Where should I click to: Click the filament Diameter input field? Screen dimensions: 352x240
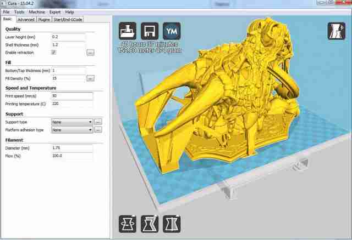(72, 148)
